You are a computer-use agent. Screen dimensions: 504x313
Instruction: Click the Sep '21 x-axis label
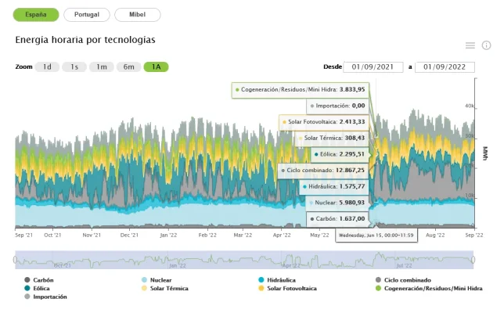pos(23,236)
